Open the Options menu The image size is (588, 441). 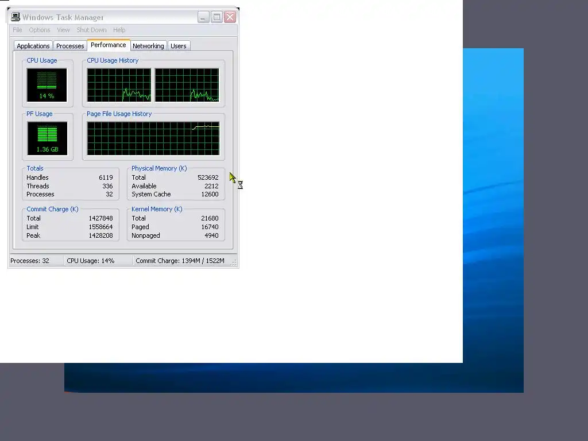pyautogui.click(x=40, y=30)
